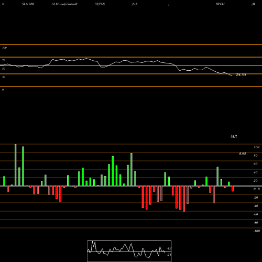Screen dimensions: 262x262
Task: Click the MR axis label '-60'
Action: 256,214
